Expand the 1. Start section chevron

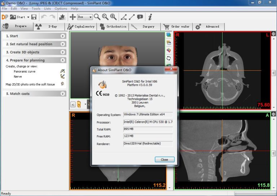click(62, 36)
